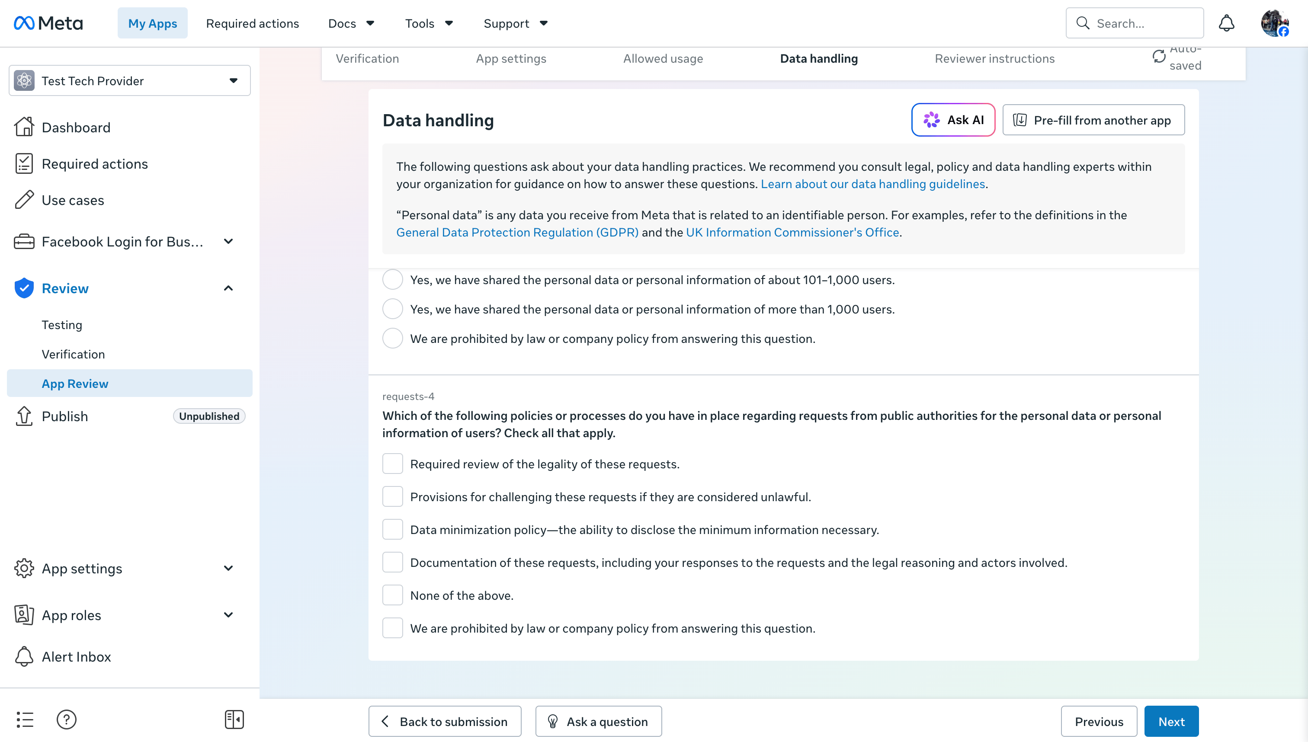Click Pre-fill from another app button
This screenshot has width=1308, height=742.
(x=1093, y=120)
